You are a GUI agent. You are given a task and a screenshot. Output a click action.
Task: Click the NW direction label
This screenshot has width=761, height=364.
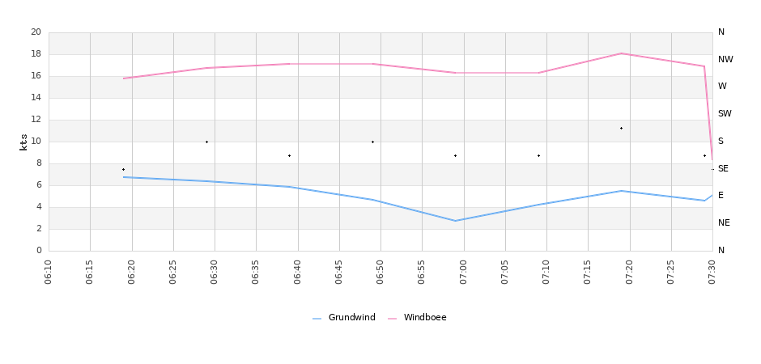[x=725, y=60]
